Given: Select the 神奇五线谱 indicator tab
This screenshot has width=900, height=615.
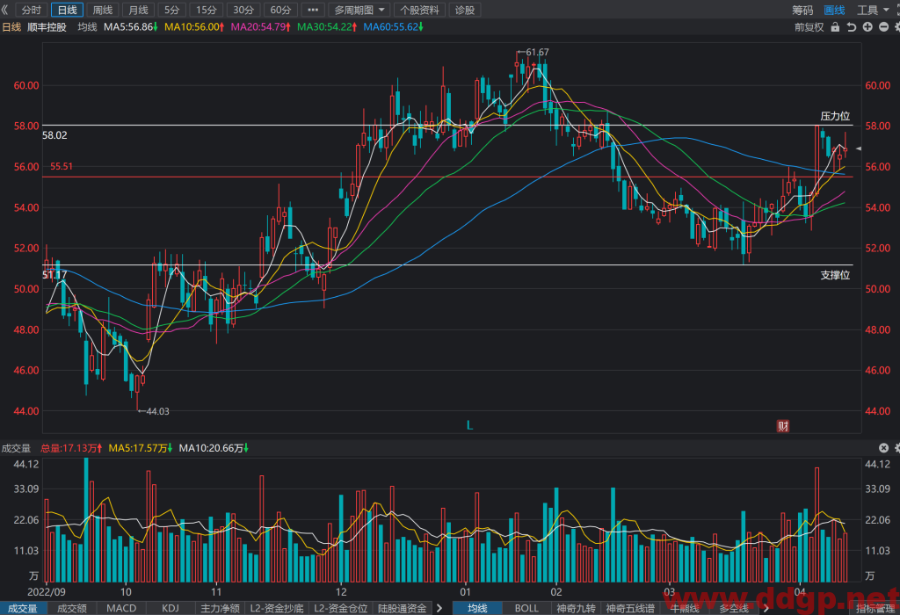Looking at the screenshot, I should tap(629, 608).
